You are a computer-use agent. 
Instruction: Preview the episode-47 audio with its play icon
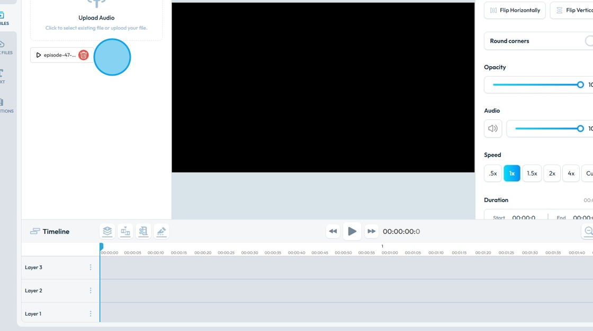click(38, 55)
